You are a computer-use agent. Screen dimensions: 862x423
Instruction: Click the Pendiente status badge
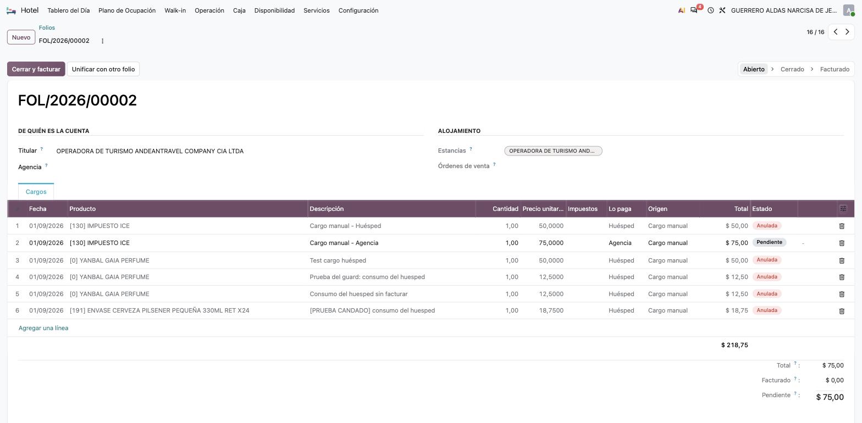coord(770,242)
